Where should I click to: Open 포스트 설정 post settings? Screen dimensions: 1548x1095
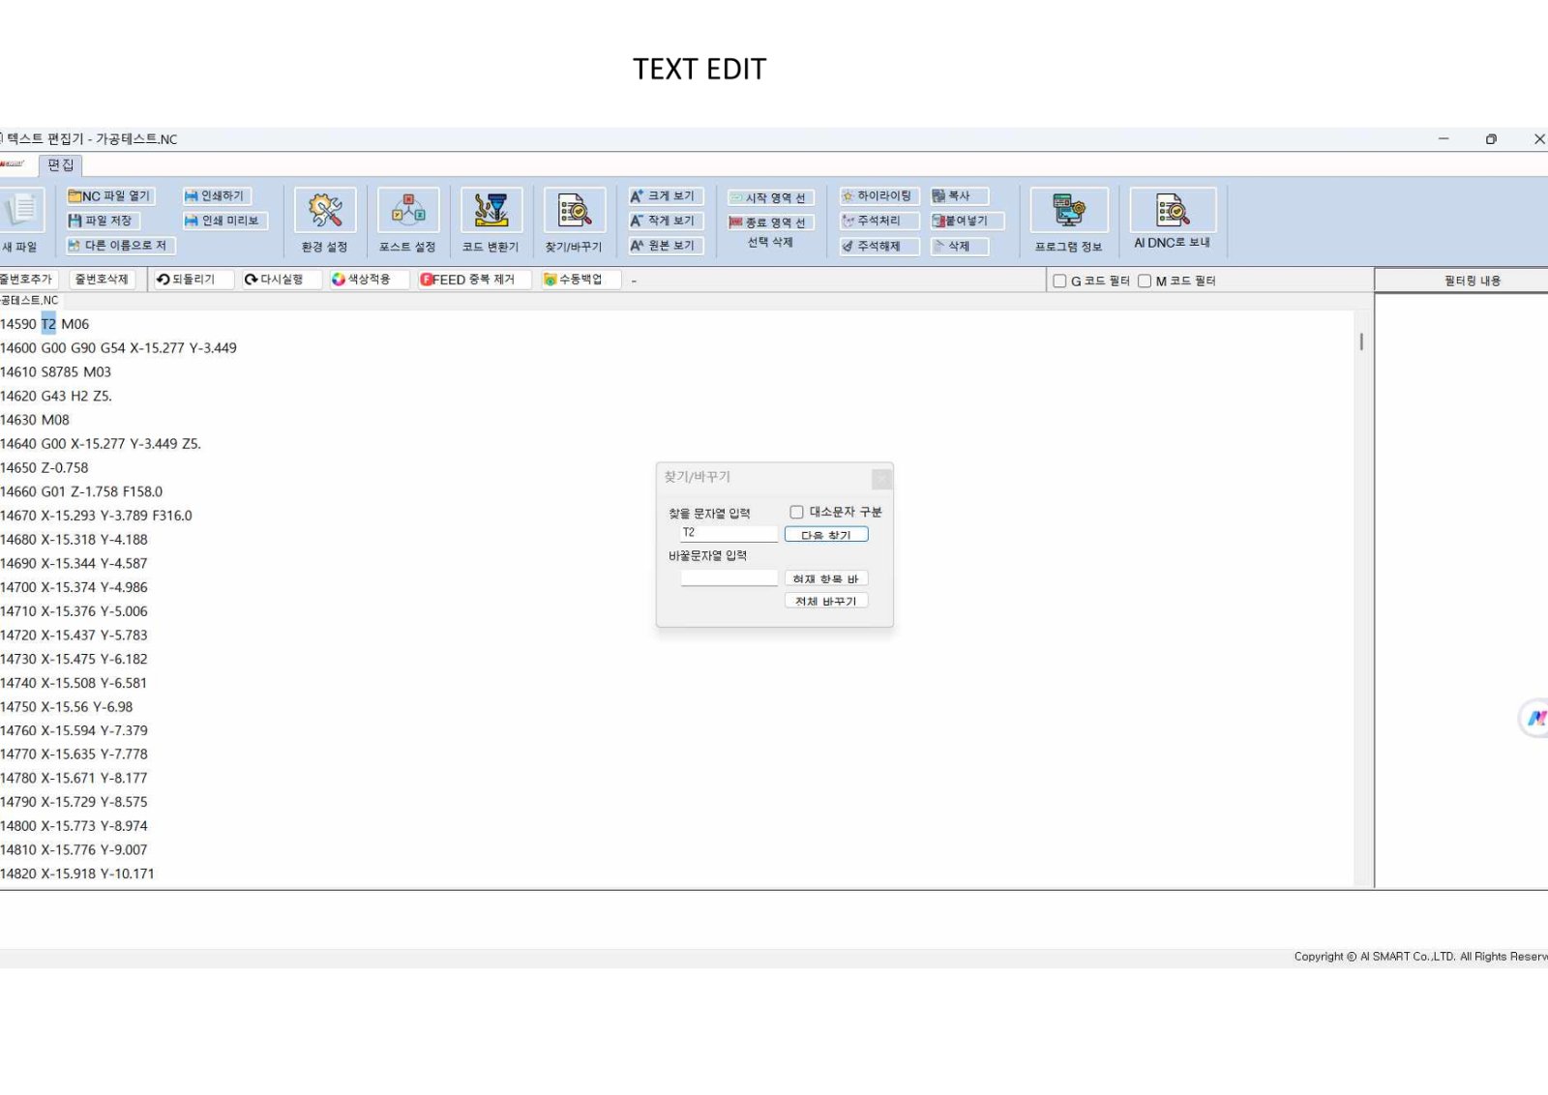click(x=407, y=222)
